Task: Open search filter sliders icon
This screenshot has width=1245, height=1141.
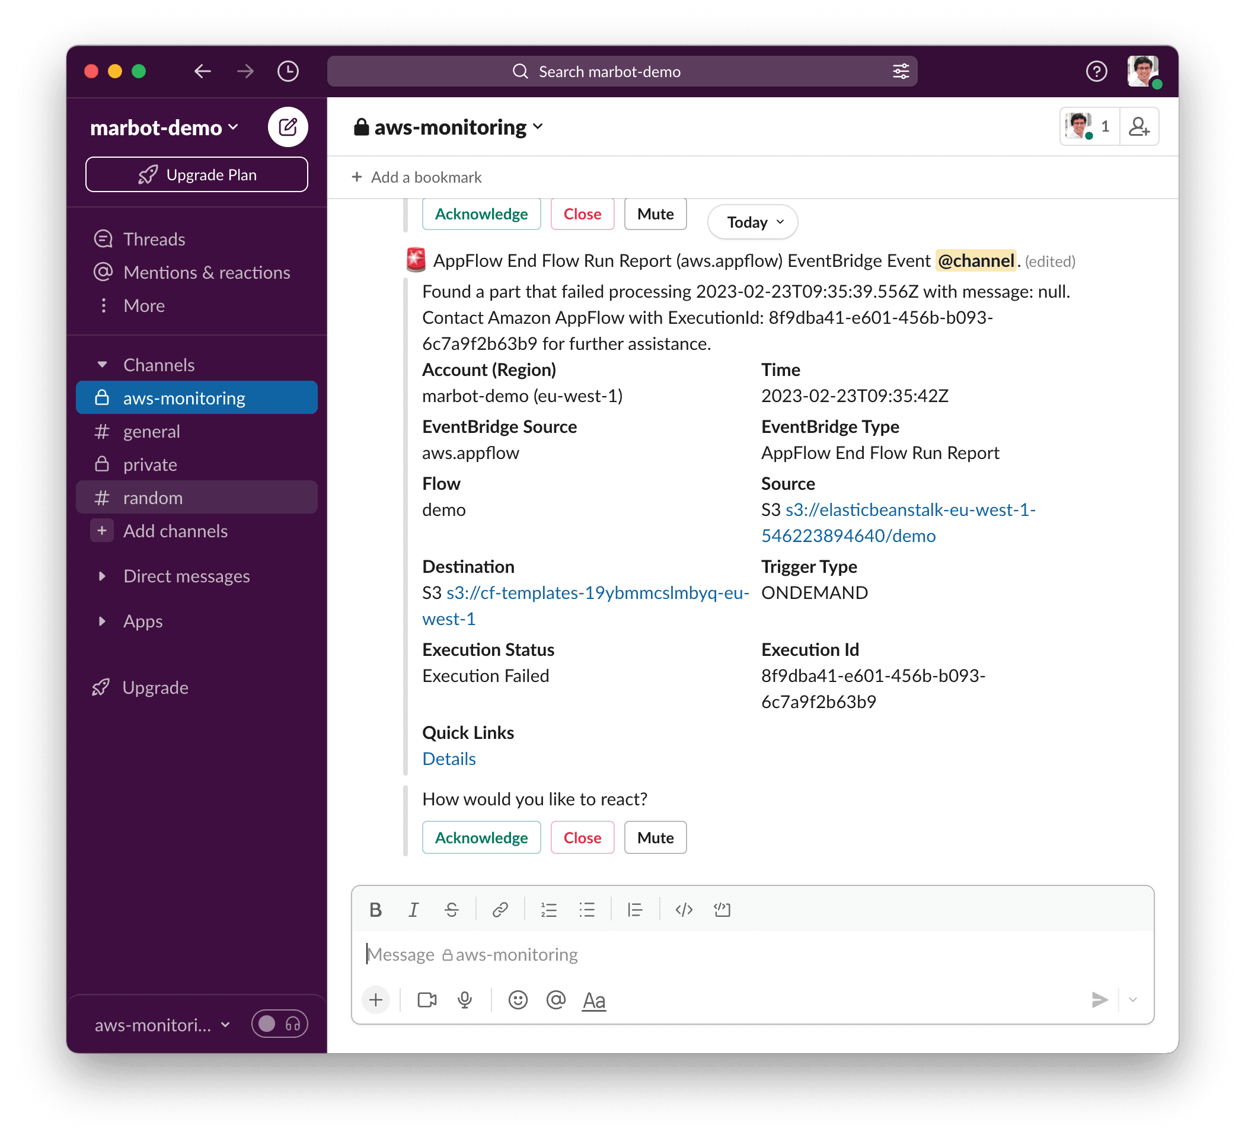Action: (x=901, y=72)
